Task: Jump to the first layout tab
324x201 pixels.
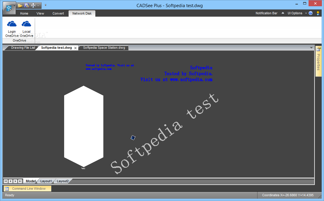Action: coord(6,181)
